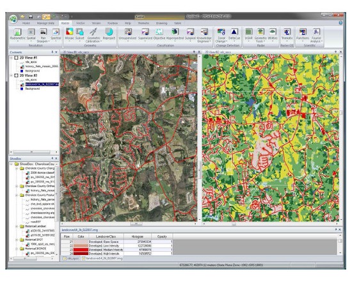352x282 pixels.
Task: Launch the Reproject tool
Action: [x=109, y=34]
